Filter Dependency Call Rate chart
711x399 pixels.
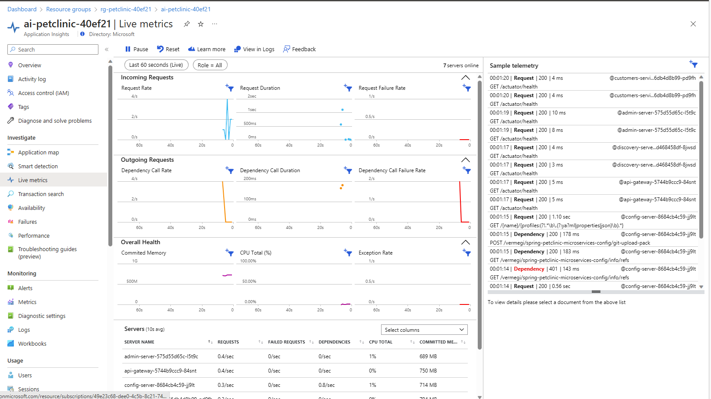tap(229, 170)
